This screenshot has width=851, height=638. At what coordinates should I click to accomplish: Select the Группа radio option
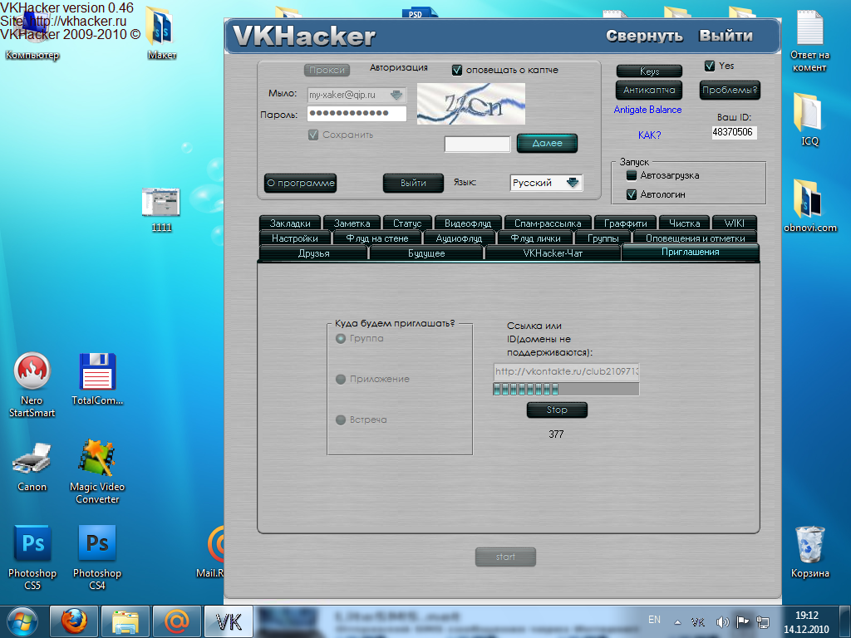(x=341, y=339)
